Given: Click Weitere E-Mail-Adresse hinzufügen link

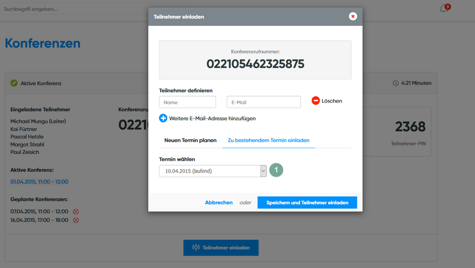Looking at the screenshot, I should point(213,119).
